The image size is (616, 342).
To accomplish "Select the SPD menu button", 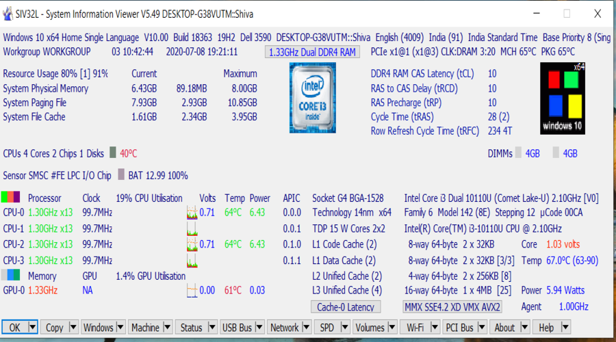I will point(327,328).
